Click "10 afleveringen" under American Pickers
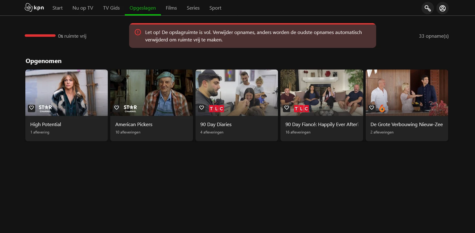This screenshot has height=233, width=475. tap(128, 132)
